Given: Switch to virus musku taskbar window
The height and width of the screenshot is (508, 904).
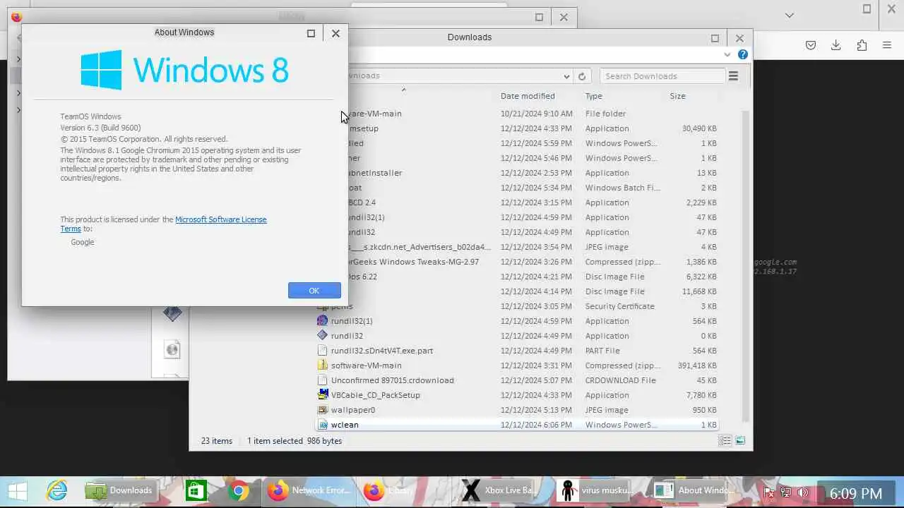Looking at the screenshot, I should pos(597,491).
